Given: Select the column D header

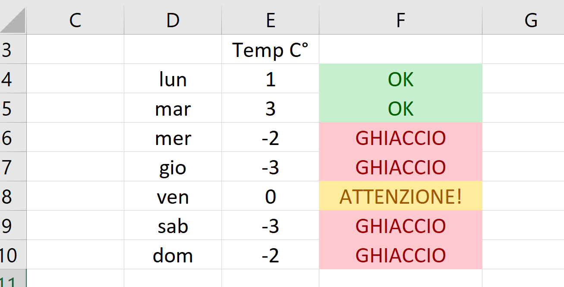Looking at the screenshot, I should point(173,20).
